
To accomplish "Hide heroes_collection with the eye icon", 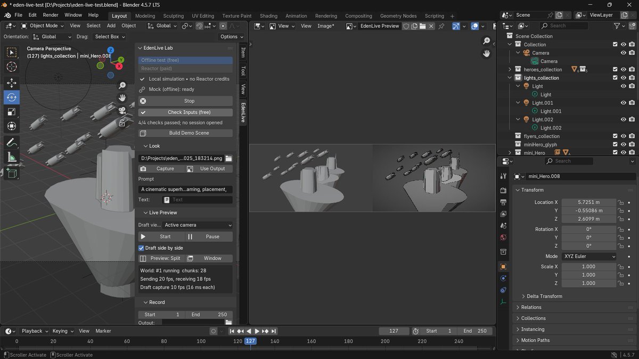I will coord(623,69).
